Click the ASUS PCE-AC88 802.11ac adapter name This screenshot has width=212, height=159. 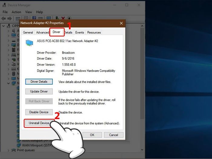tap(67, 41)
